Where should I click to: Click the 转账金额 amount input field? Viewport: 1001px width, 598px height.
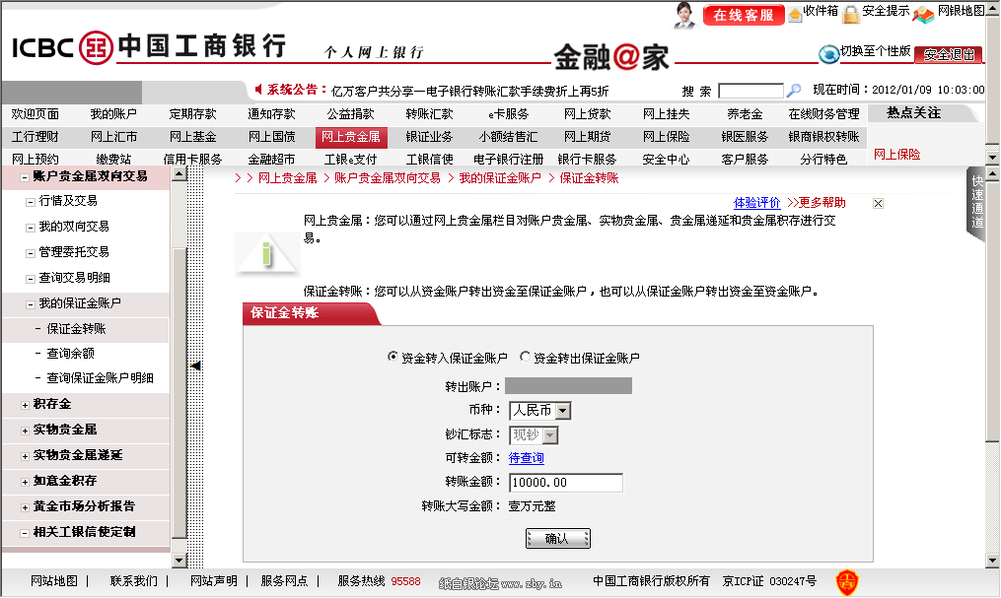566,483
